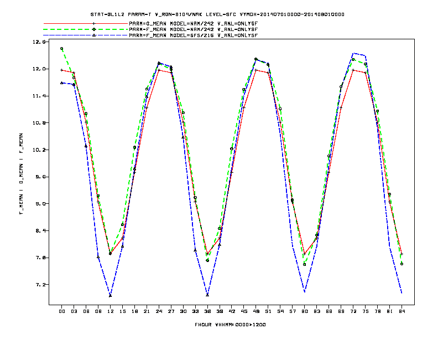The image size is (438, 339).
Task: Click the blue dashed legend line sample
Action: click(x=86, y=35)
